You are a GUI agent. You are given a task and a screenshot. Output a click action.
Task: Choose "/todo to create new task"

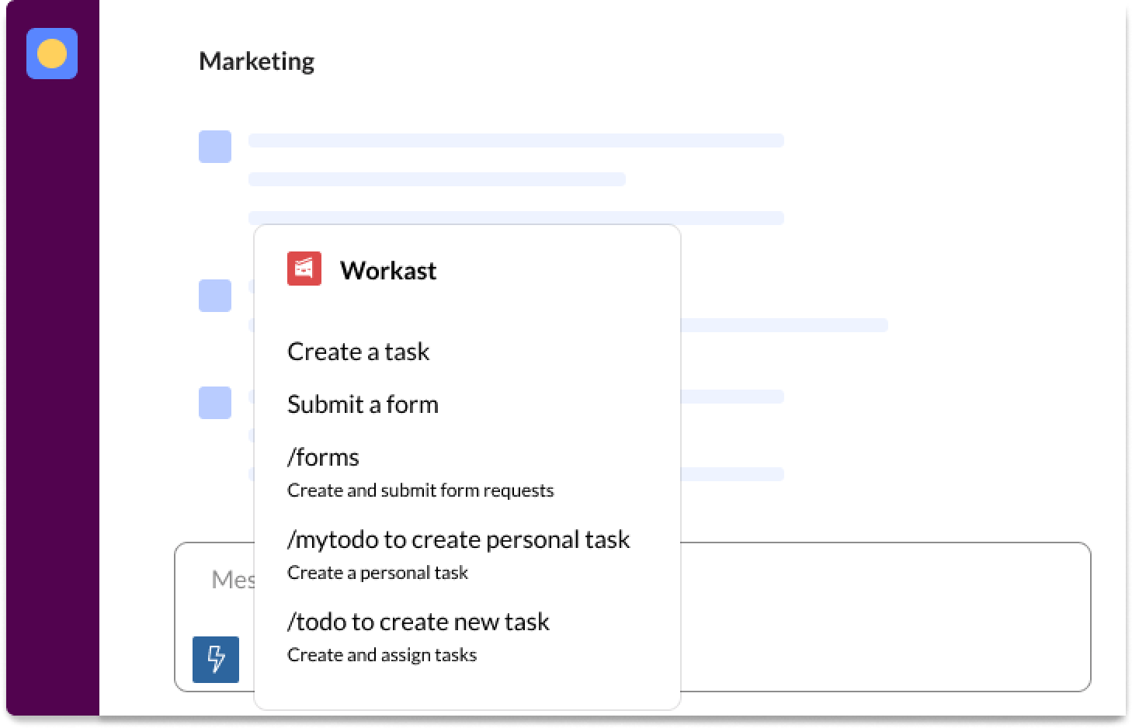418,622
